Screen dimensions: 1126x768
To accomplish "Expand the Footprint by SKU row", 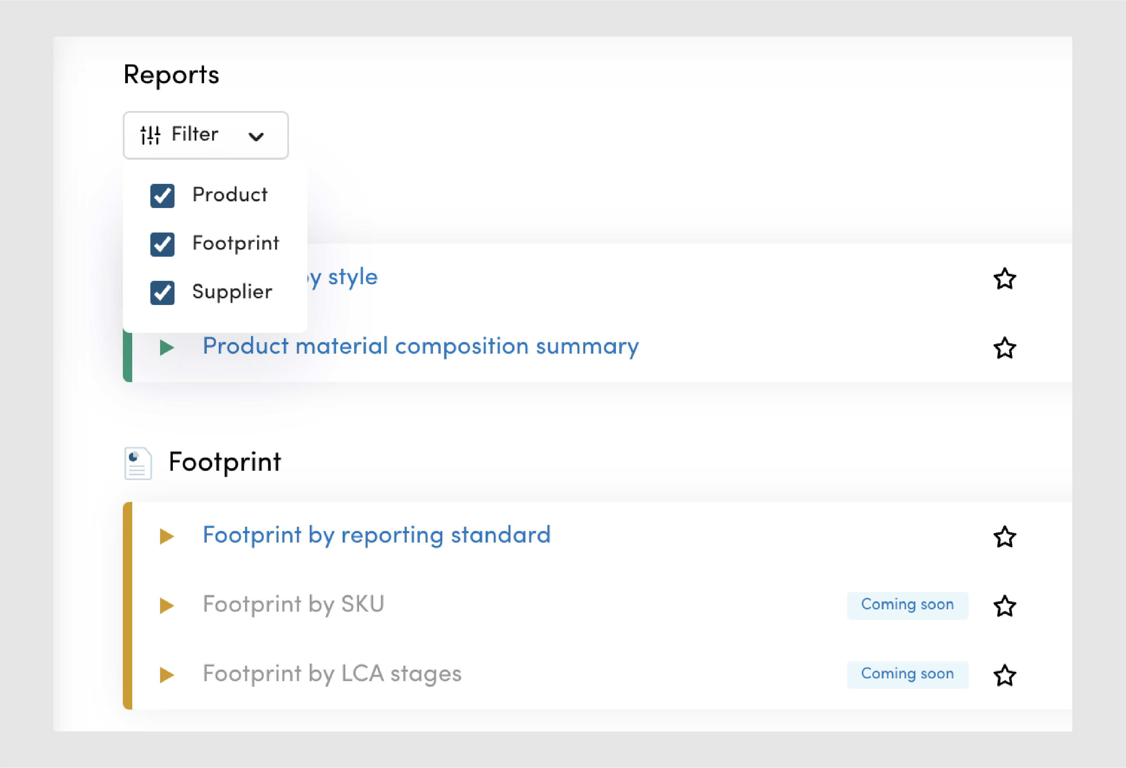I will click(x=167, y=605).
